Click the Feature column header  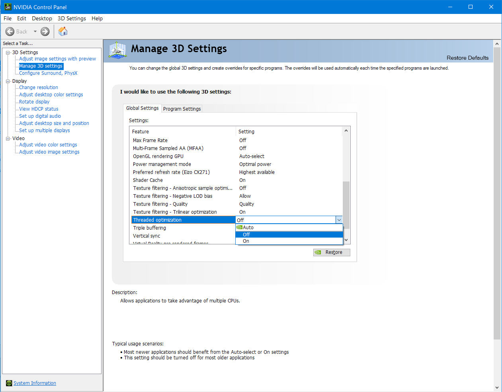click(x=183, y=132)
